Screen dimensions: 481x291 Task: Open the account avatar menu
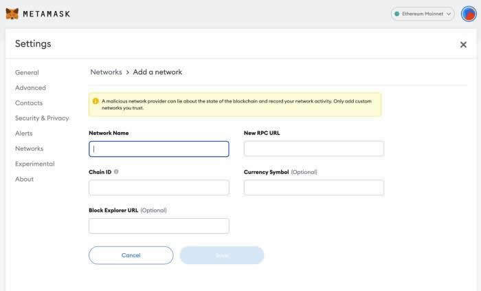(469, 14)
